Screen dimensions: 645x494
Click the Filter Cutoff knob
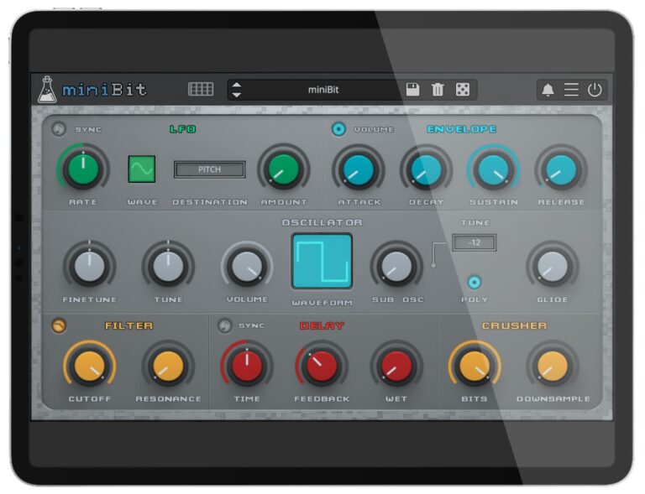(89, 366)
